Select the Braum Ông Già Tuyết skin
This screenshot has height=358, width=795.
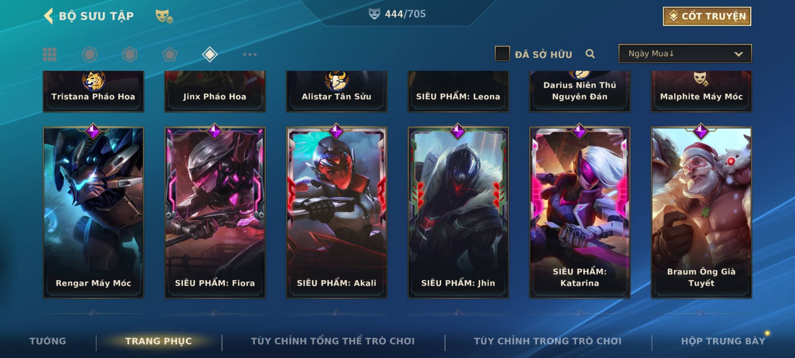[x=701, y=212]
